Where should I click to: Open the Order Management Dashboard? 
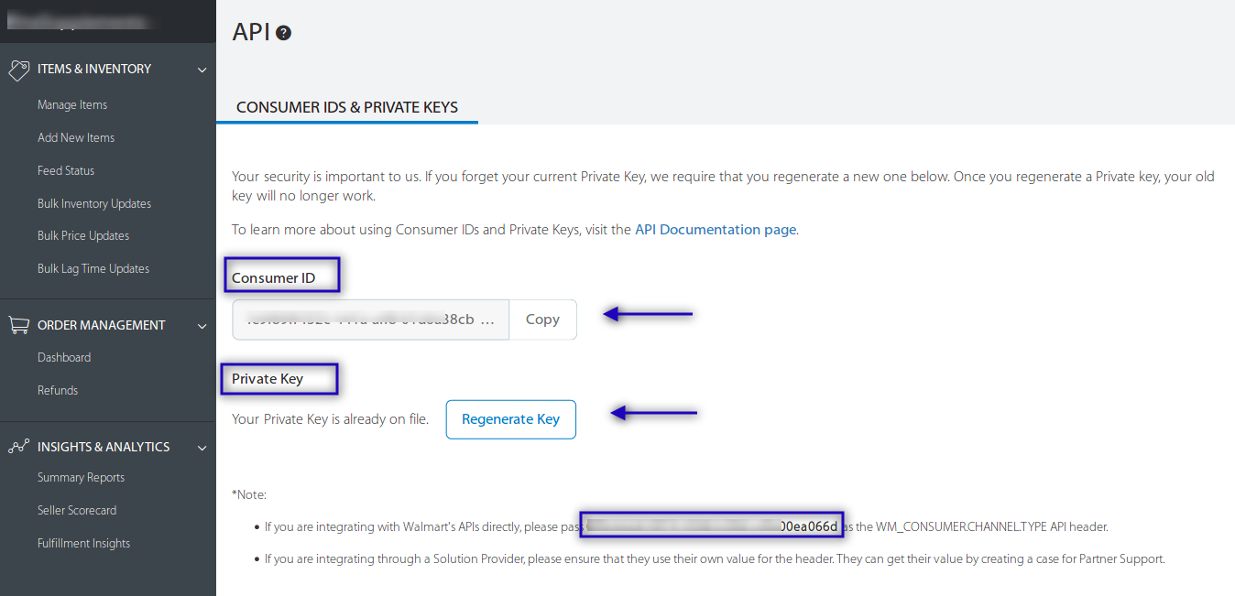tap(64, 358)
